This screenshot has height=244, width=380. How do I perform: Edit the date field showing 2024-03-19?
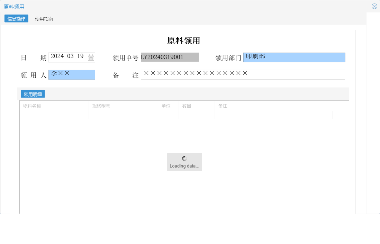click(68, 57)
